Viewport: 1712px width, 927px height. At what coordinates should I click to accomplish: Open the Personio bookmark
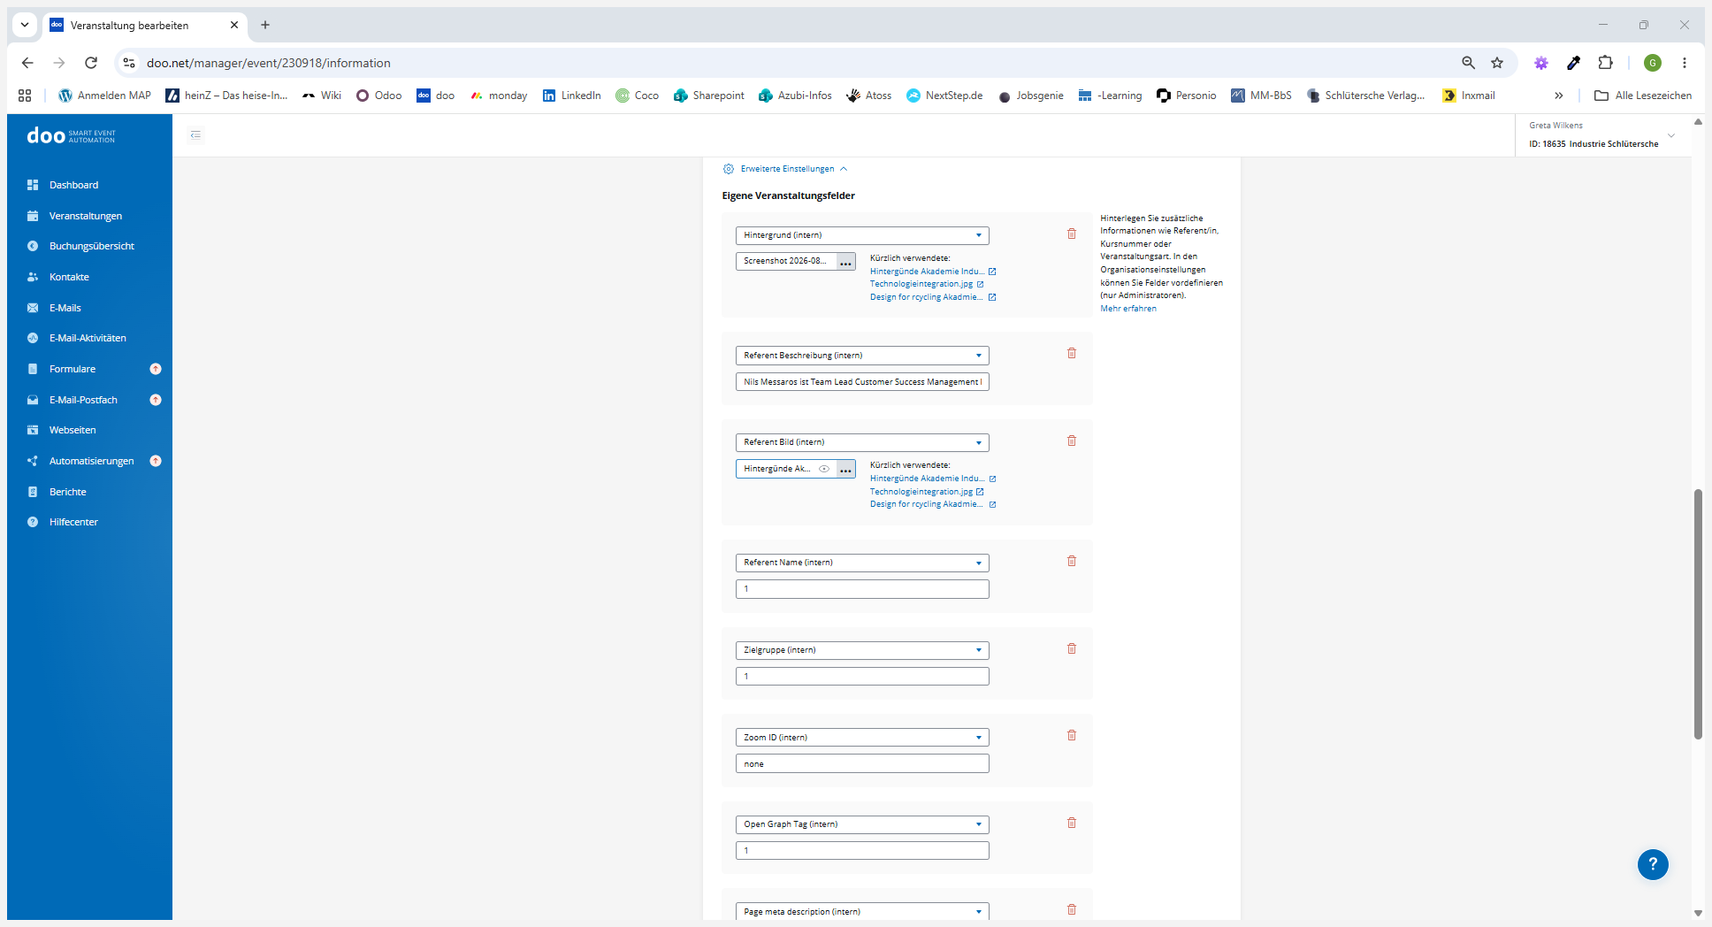(1187, 96)
